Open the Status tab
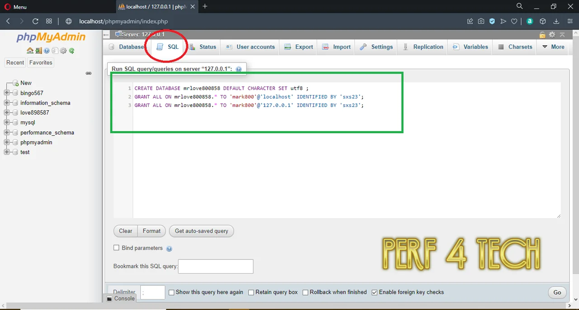Viewport: 579px width, 310px height. [x=203, y=47]
